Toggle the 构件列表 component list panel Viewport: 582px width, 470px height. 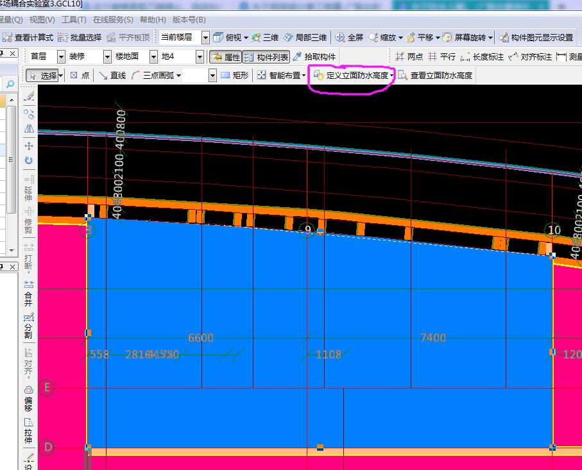tap(266, 57)
